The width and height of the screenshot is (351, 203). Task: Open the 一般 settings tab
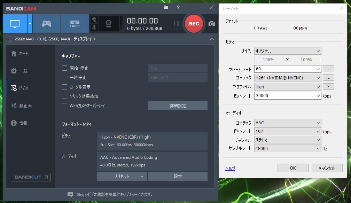click(x=19, y=71)
